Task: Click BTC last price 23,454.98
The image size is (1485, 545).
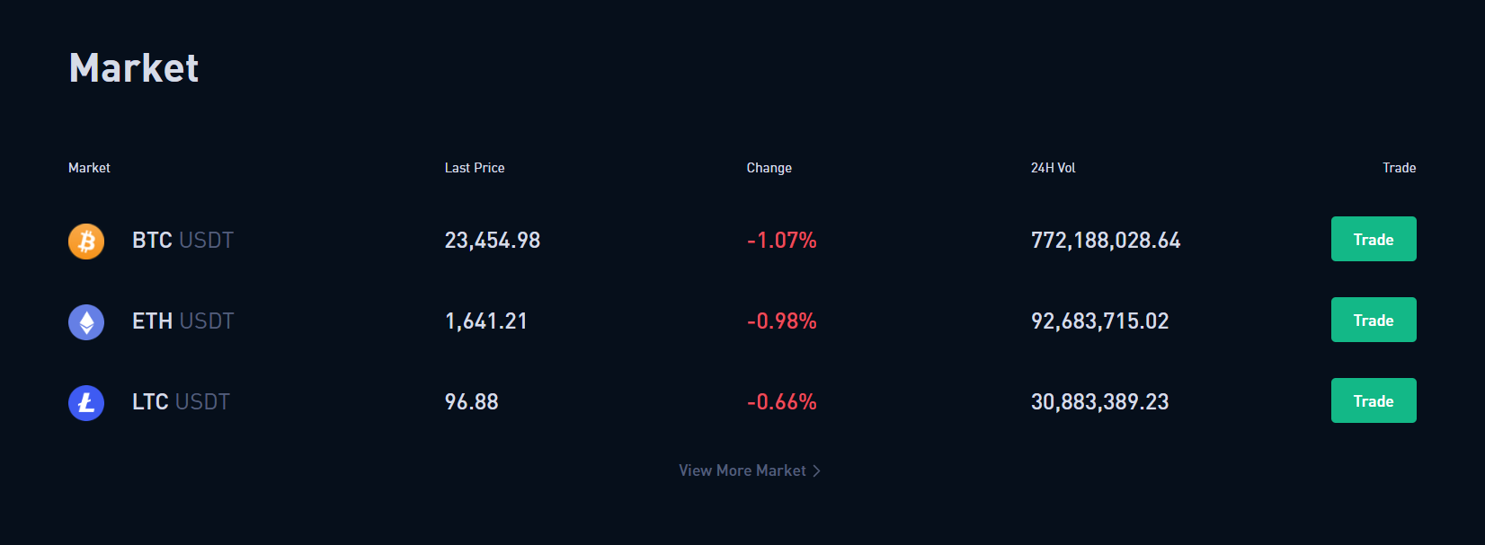Action: click(493, 240)
